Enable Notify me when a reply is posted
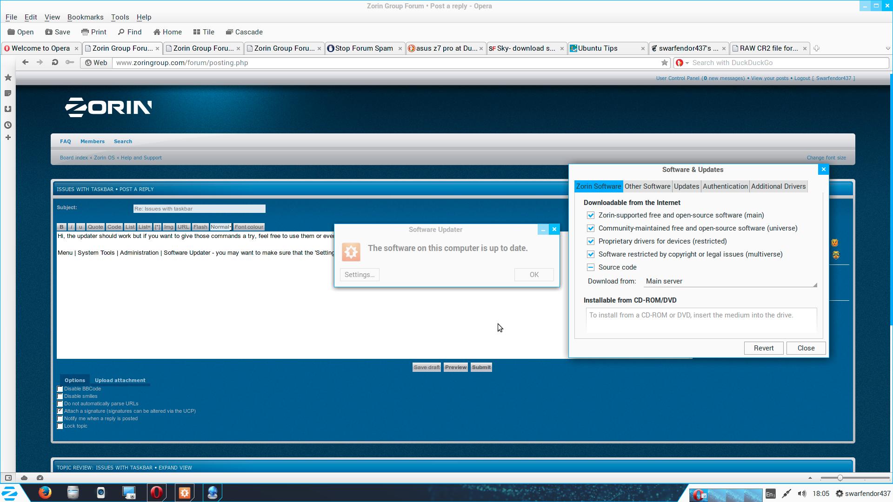 pos(60,419)
